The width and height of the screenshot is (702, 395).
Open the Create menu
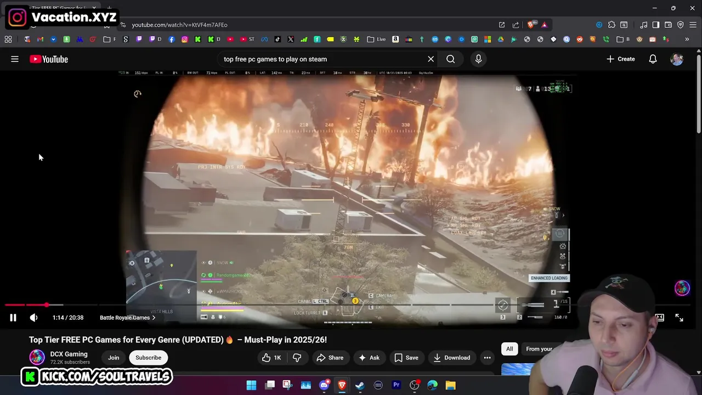[621, 59]
